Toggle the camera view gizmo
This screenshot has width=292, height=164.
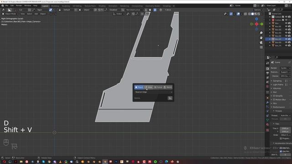tap(261, 42)
